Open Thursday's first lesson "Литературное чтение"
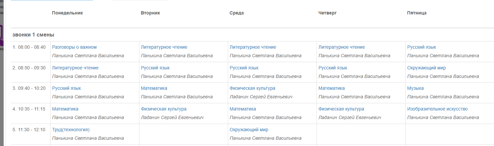 click(341, 47)
